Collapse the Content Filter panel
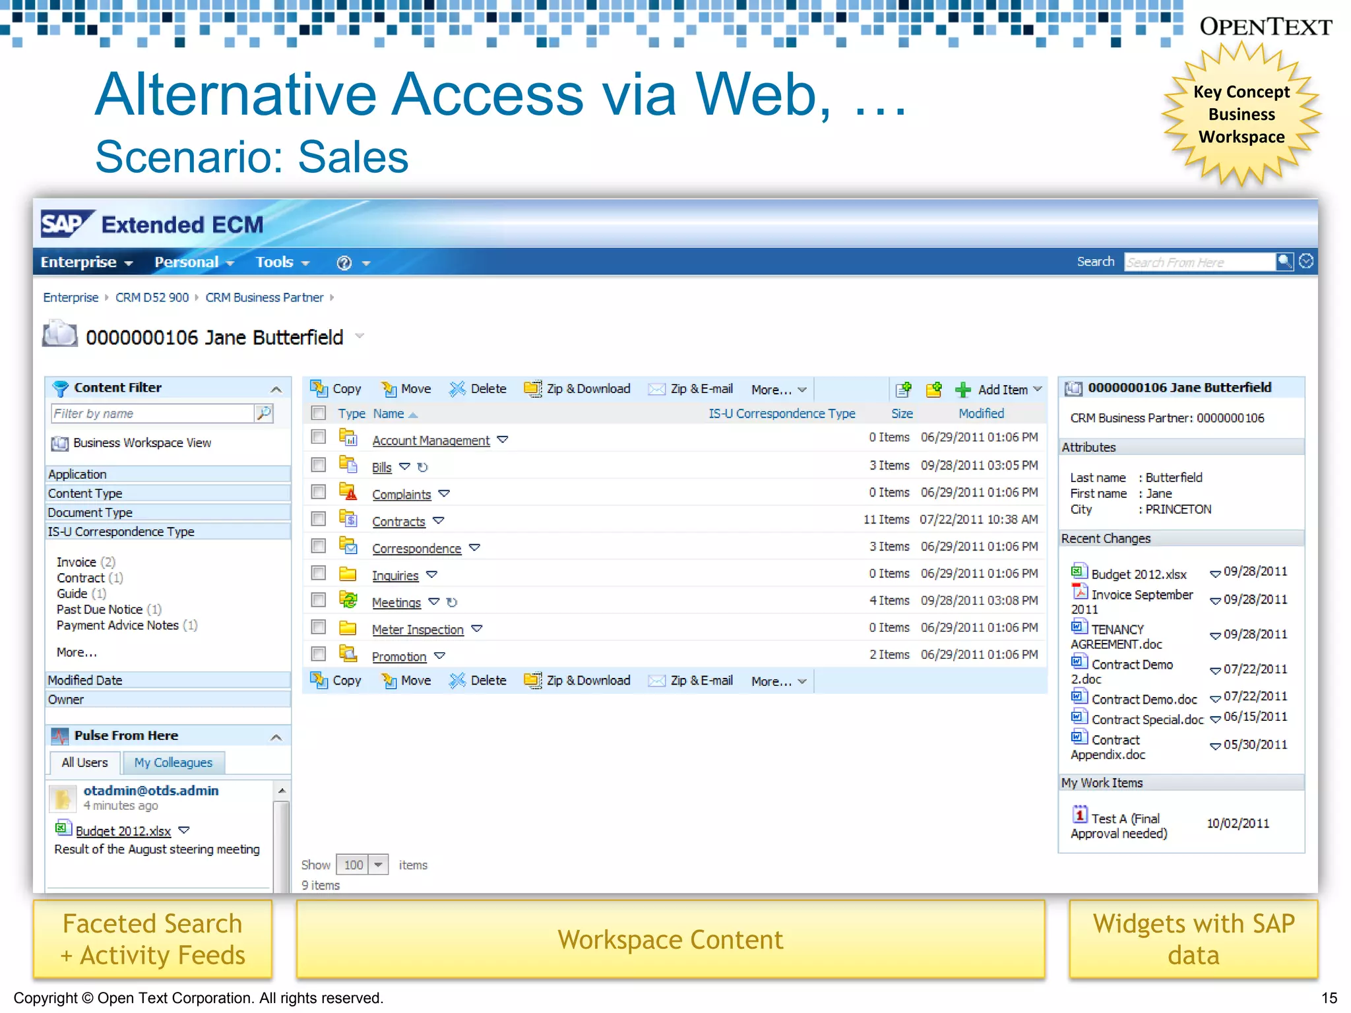1351x1013 pixels. click(x=276, y=389)
